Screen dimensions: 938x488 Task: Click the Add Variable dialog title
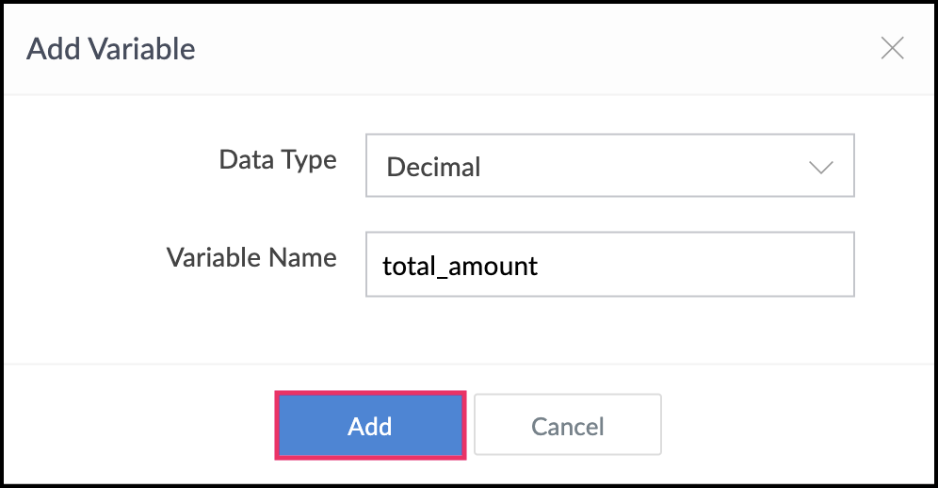[x=111, y=48]
